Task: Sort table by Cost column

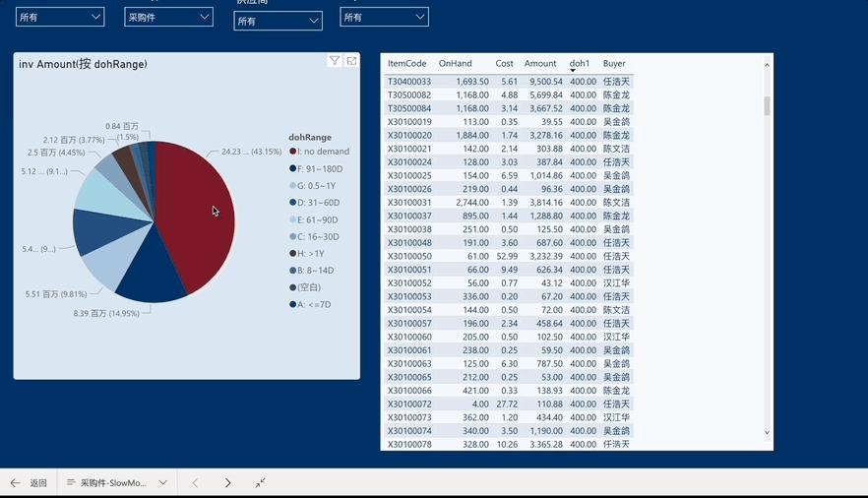Action: click(x=504, y=64)
